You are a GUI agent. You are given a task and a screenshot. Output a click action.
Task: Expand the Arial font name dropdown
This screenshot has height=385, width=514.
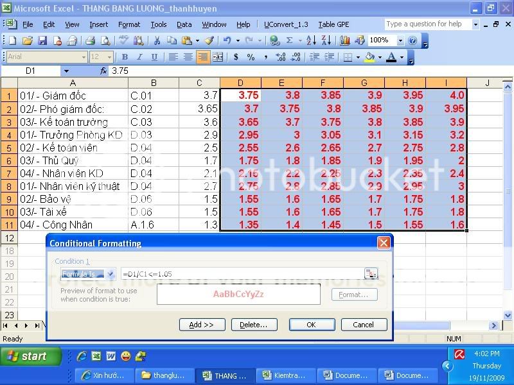point(83,57)
